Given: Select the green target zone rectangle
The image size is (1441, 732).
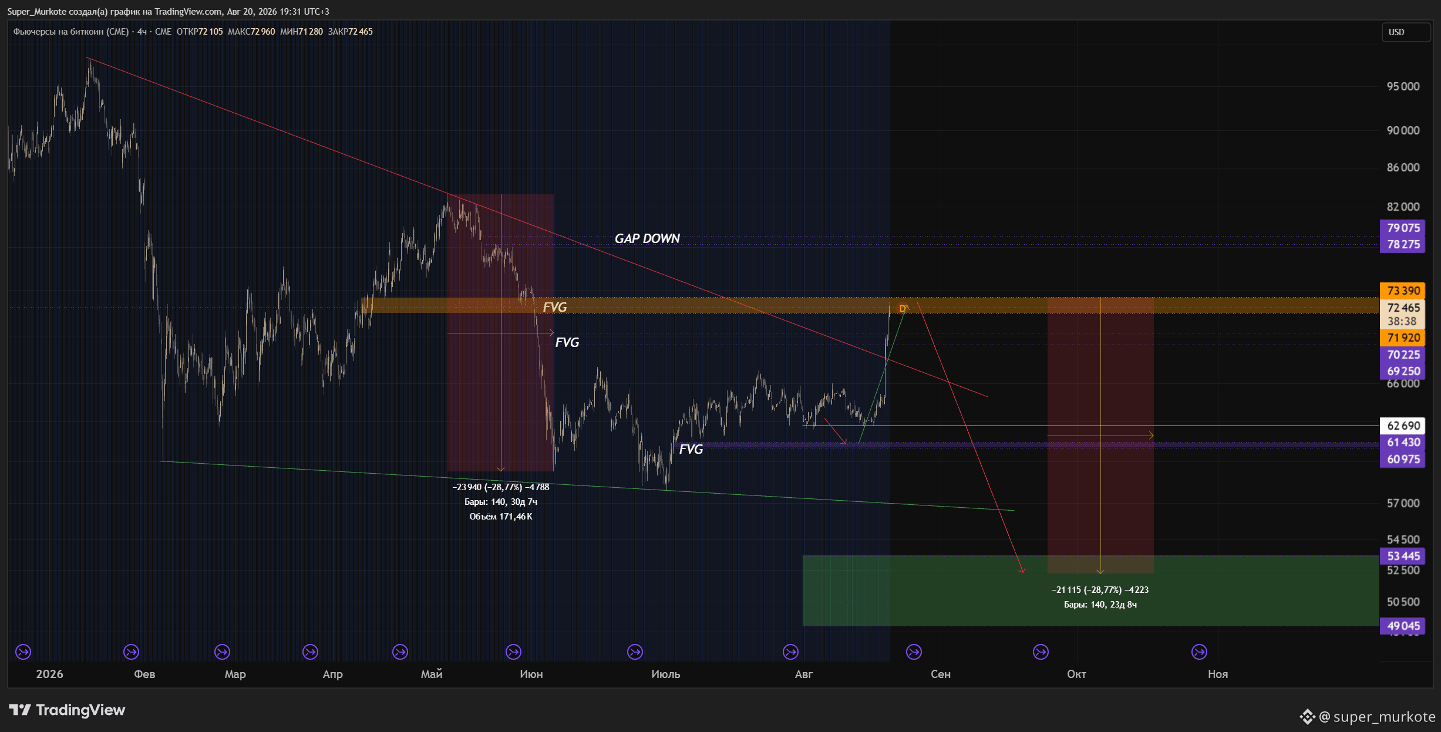Looking at the screenshot, I should click(x=1090, y=591).
